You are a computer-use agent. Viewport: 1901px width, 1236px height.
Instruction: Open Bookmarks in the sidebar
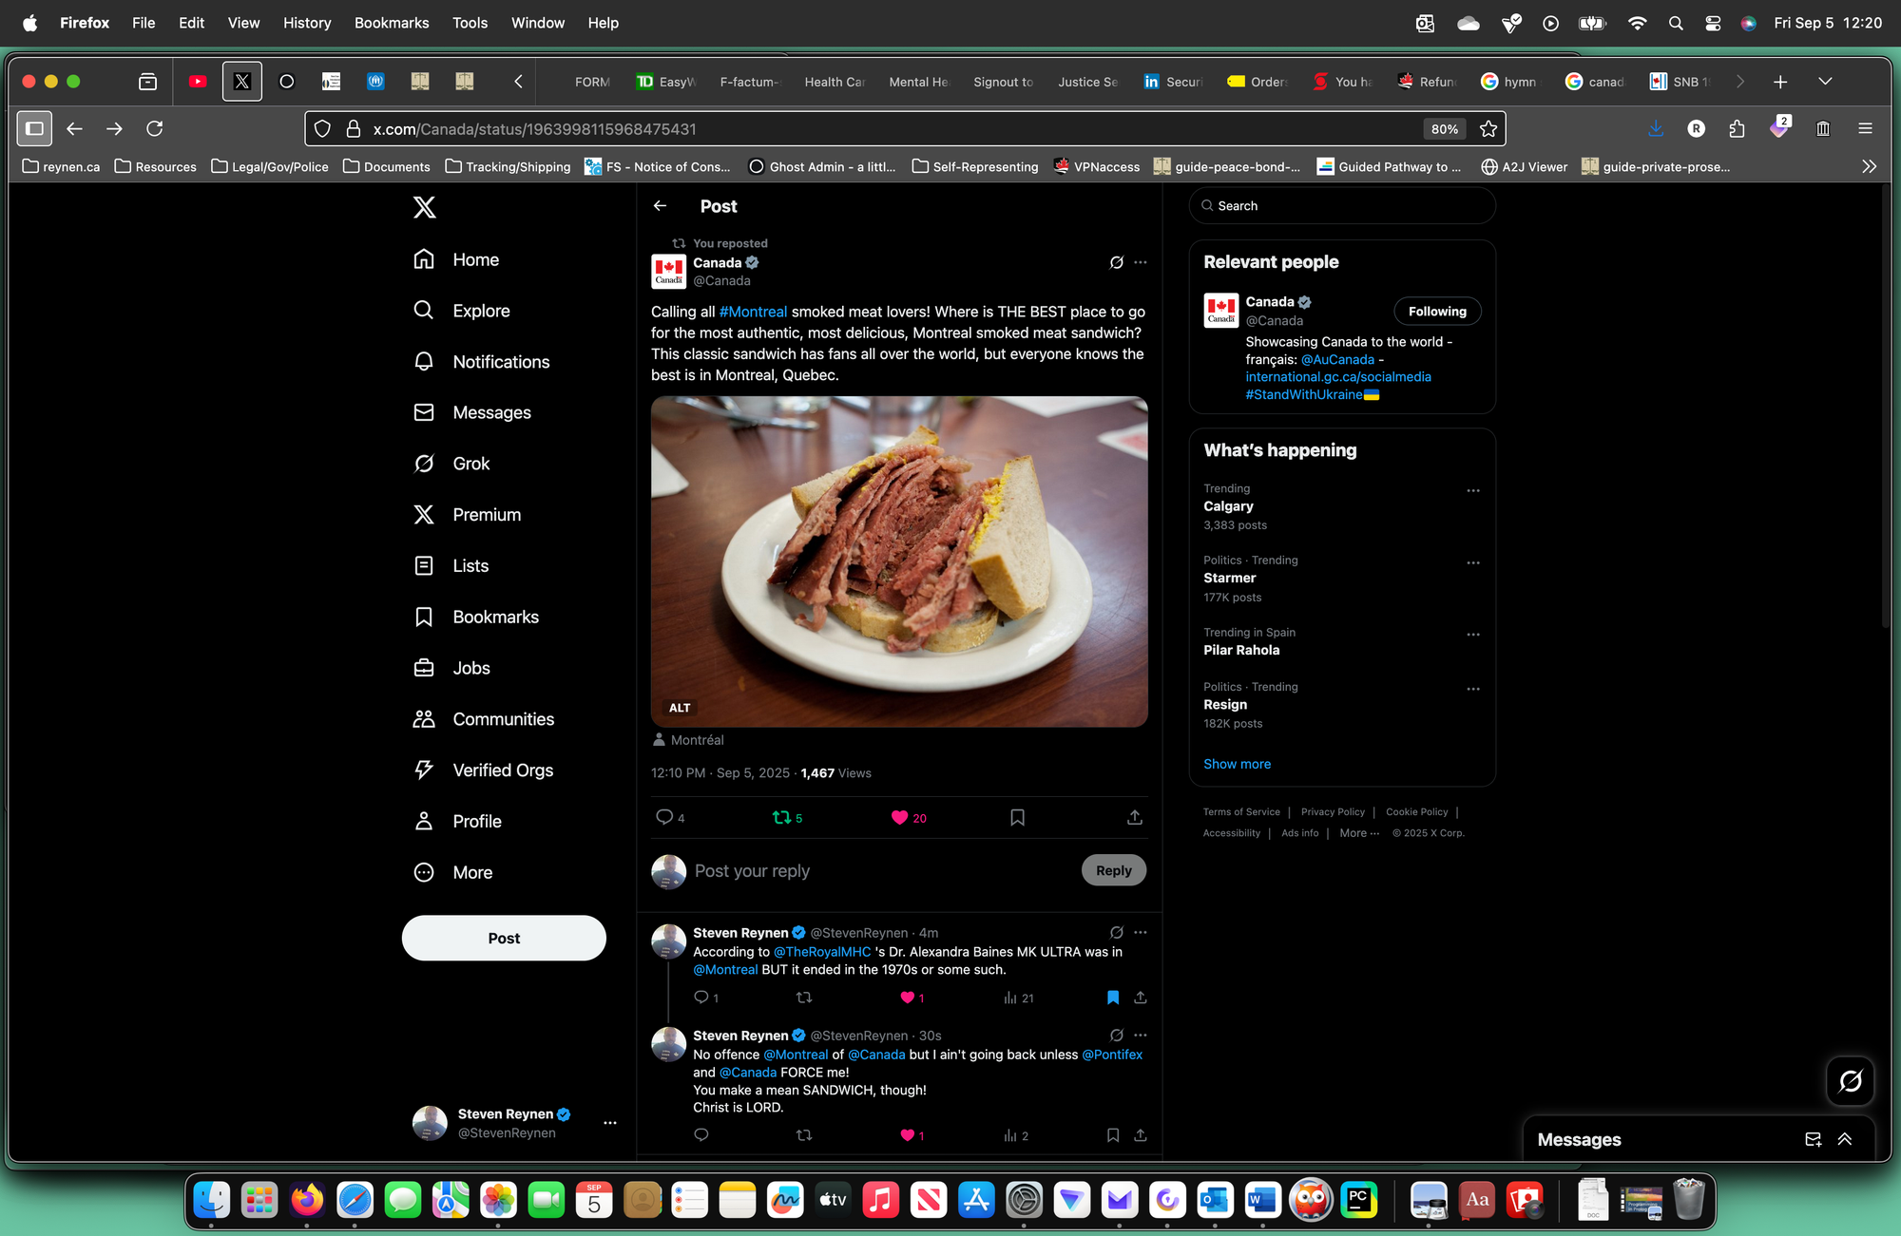476,617
